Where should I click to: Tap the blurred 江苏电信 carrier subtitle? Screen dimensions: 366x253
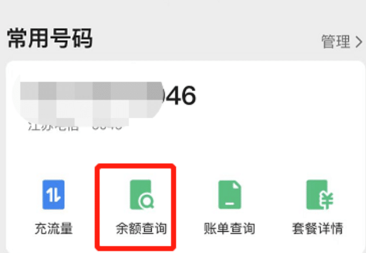[75, 126]
